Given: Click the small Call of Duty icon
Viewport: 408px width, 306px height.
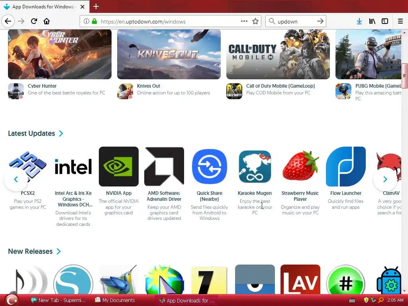Looking at the screenshot, I should point(234,91).
